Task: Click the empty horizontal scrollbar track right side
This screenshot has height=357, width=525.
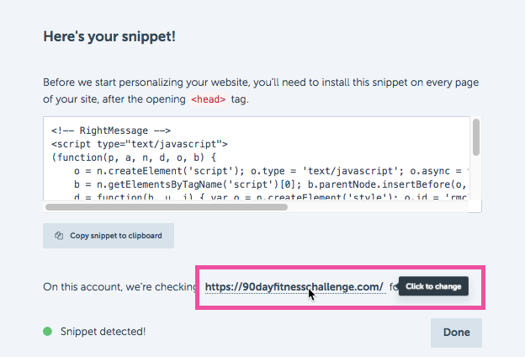Action: tap(378, 207)
